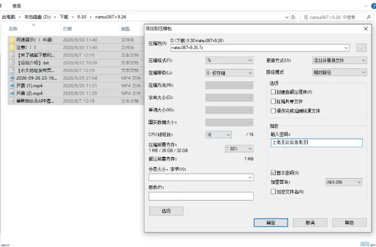Go to 下载 folder in address bar
This screenshot has height=247, width=376.
pos(64,17)
